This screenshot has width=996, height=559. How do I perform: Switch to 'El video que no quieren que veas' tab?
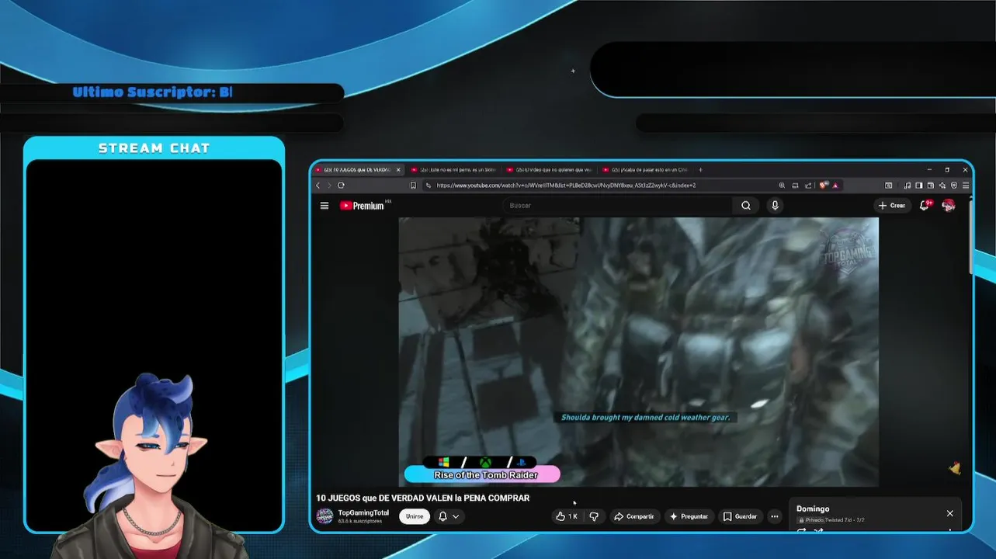click(550, 169)
